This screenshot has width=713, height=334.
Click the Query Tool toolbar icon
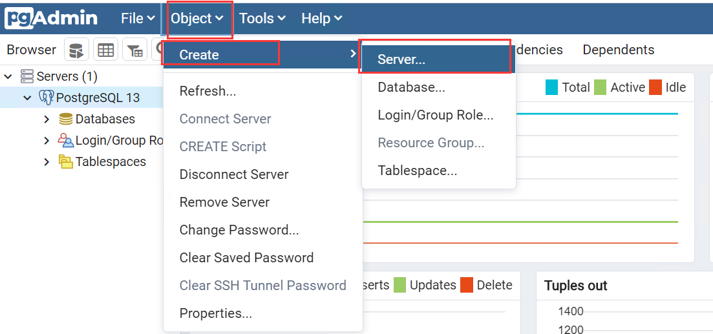click(x=76, y=50)
